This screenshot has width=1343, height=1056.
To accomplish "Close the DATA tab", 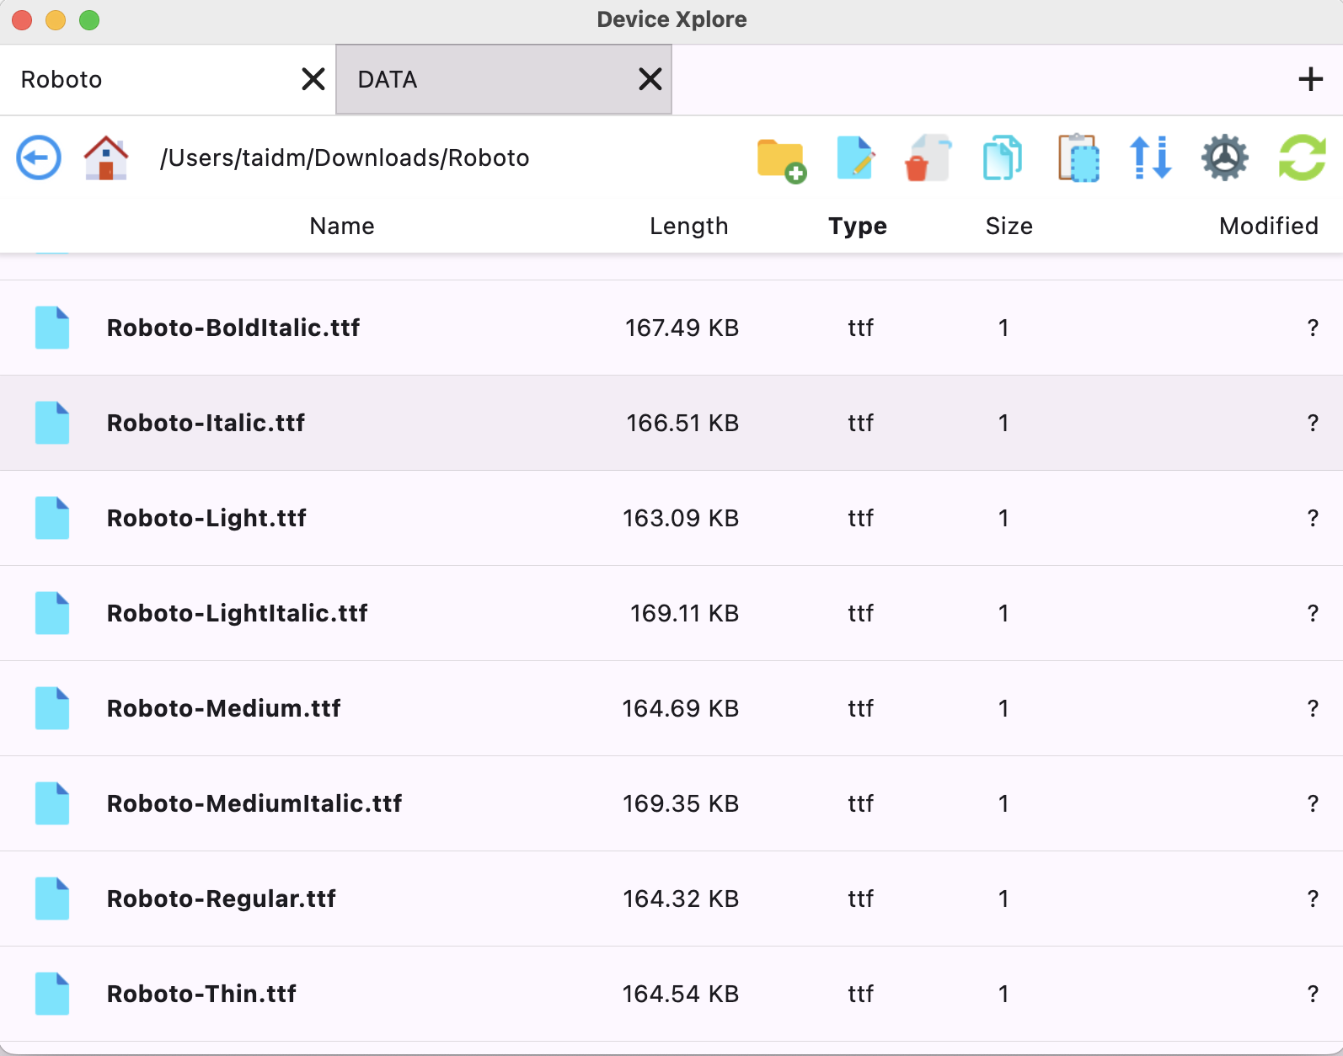I will click(x=650, y=79).
